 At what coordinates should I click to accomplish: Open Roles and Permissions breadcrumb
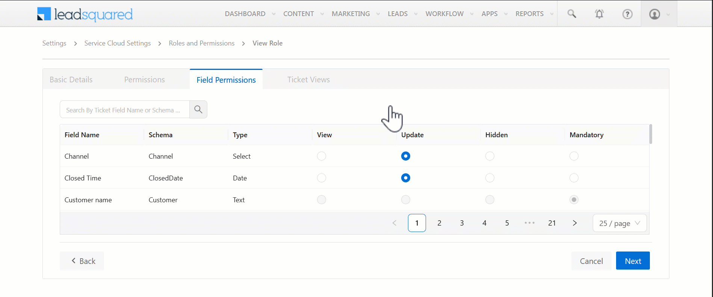[202, 43]
